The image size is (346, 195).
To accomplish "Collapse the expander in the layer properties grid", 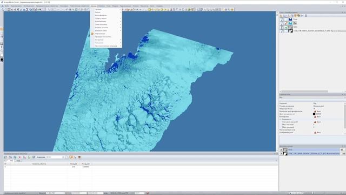I will tap(281, 119).
